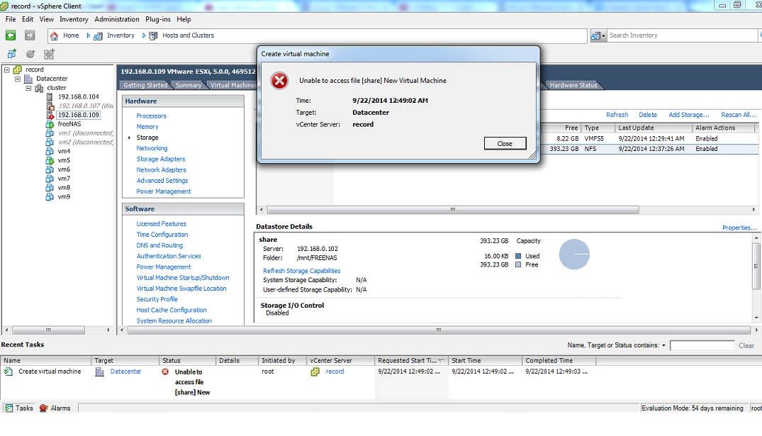
Task: Open the View menu
Action: 47,19
